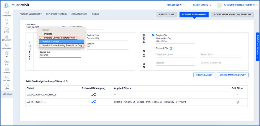Screen dimensions: 260x126
Task: Choose Version Control using Salesforce Org option
Action: tap(62, 46)
